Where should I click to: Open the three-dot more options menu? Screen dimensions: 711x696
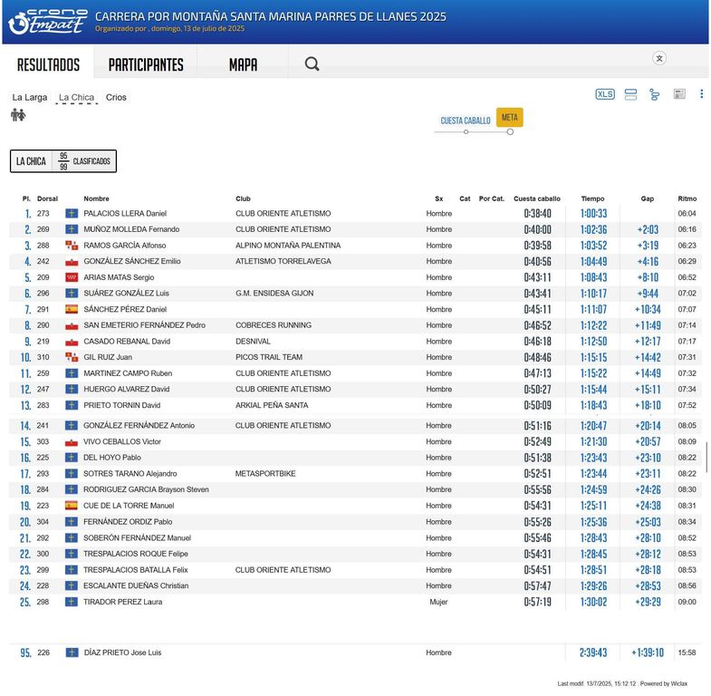tap(701, 94)
